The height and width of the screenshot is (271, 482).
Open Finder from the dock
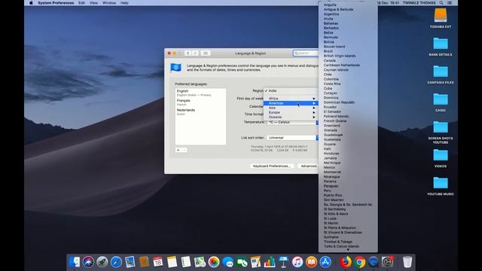click(75, 262)
